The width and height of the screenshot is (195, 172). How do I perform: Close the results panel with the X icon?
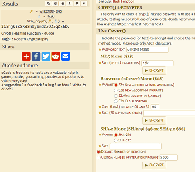point(84,3)
